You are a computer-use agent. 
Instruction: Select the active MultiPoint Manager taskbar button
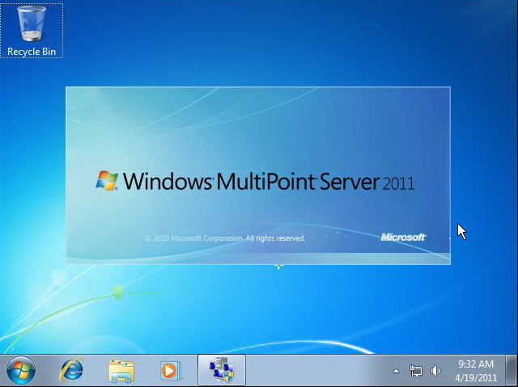[221, 370]
